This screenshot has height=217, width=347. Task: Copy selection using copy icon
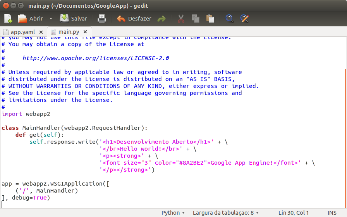pyautogui.click(x=196, y=19)
